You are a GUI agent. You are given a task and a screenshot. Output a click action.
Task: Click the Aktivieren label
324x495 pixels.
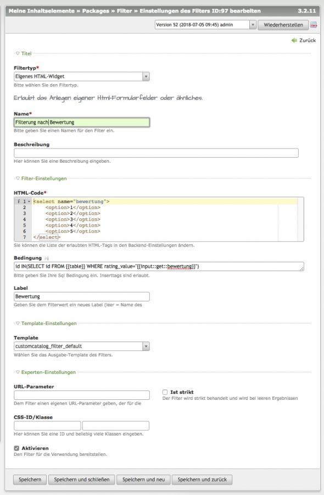35,448
